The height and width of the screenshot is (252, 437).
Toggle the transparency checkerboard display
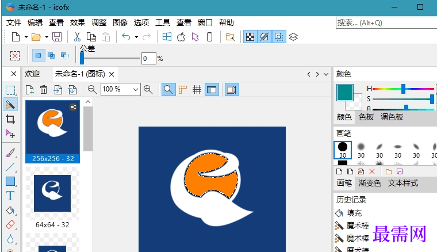250,37
